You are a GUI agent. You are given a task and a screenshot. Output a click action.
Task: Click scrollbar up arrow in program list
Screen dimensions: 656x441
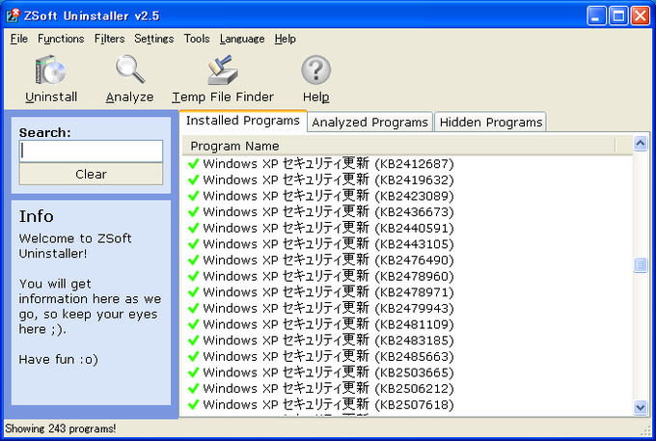641,144
